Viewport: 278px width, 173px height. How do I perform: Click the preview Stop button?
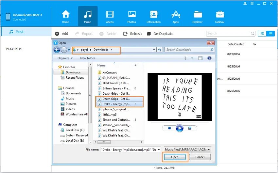pyautogui.click(x=169, y=128)
